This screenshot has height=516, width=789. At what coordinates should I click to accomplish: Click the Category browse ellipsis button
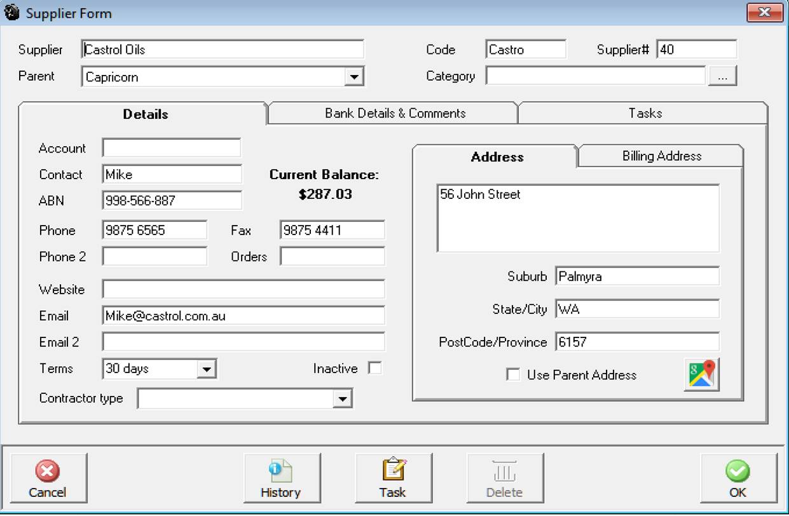[722, 76]
